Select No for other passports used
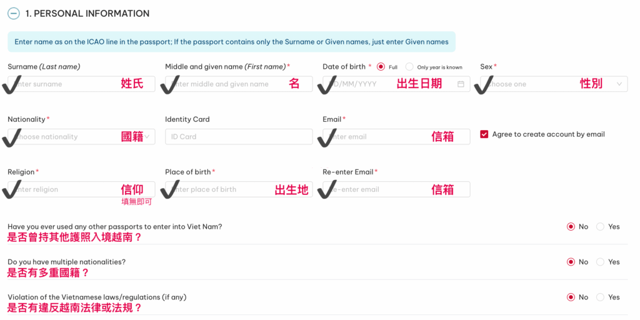Screen dimensions: 640x320 (570, 227)
